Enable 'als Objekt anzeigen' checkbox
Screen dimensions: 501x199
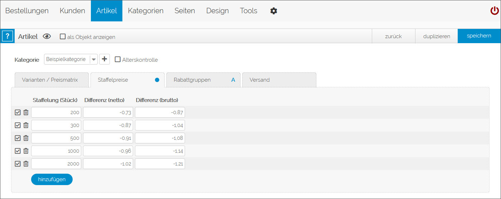[63, 36]
